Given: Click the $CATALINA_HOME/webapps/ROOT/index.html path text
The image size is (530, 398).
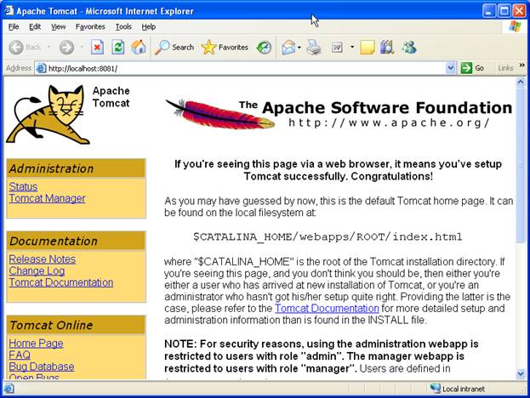Looking at the screenshot, I should [328, 236].
